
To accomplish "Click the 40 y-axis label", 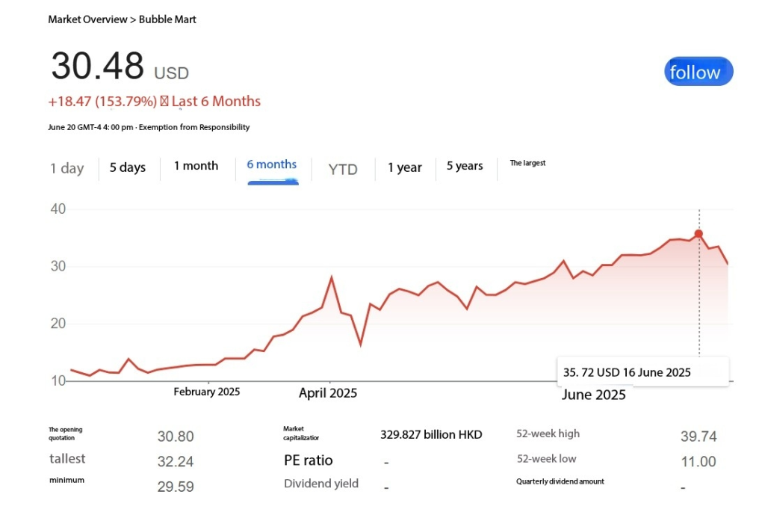I will tap(58, 209).
